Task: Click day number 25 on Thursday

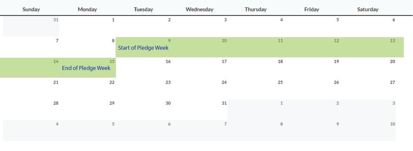Action: click(280, 82)
